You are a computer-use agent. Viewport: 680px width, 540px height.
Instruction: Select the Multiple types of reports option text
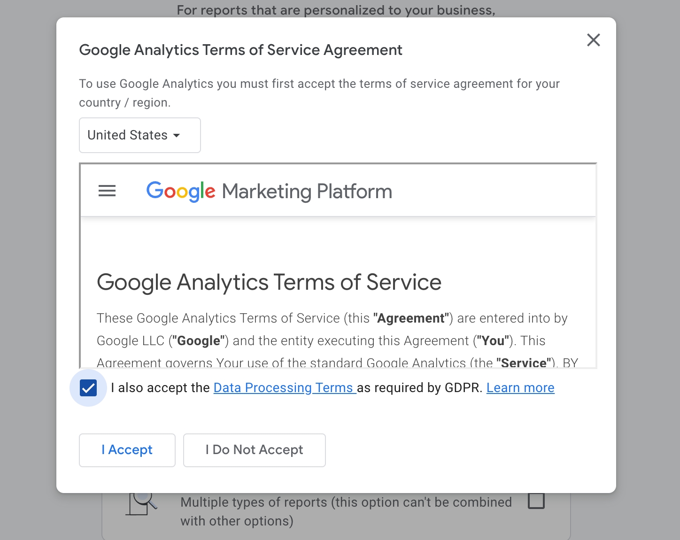pos(346,511)
